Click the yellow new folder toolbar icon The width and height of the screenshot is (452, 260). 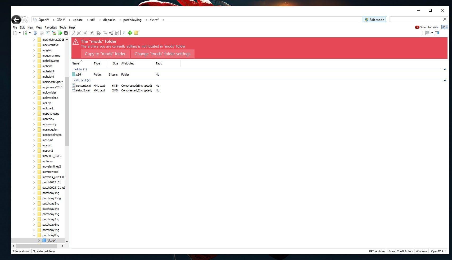point(136,33)
